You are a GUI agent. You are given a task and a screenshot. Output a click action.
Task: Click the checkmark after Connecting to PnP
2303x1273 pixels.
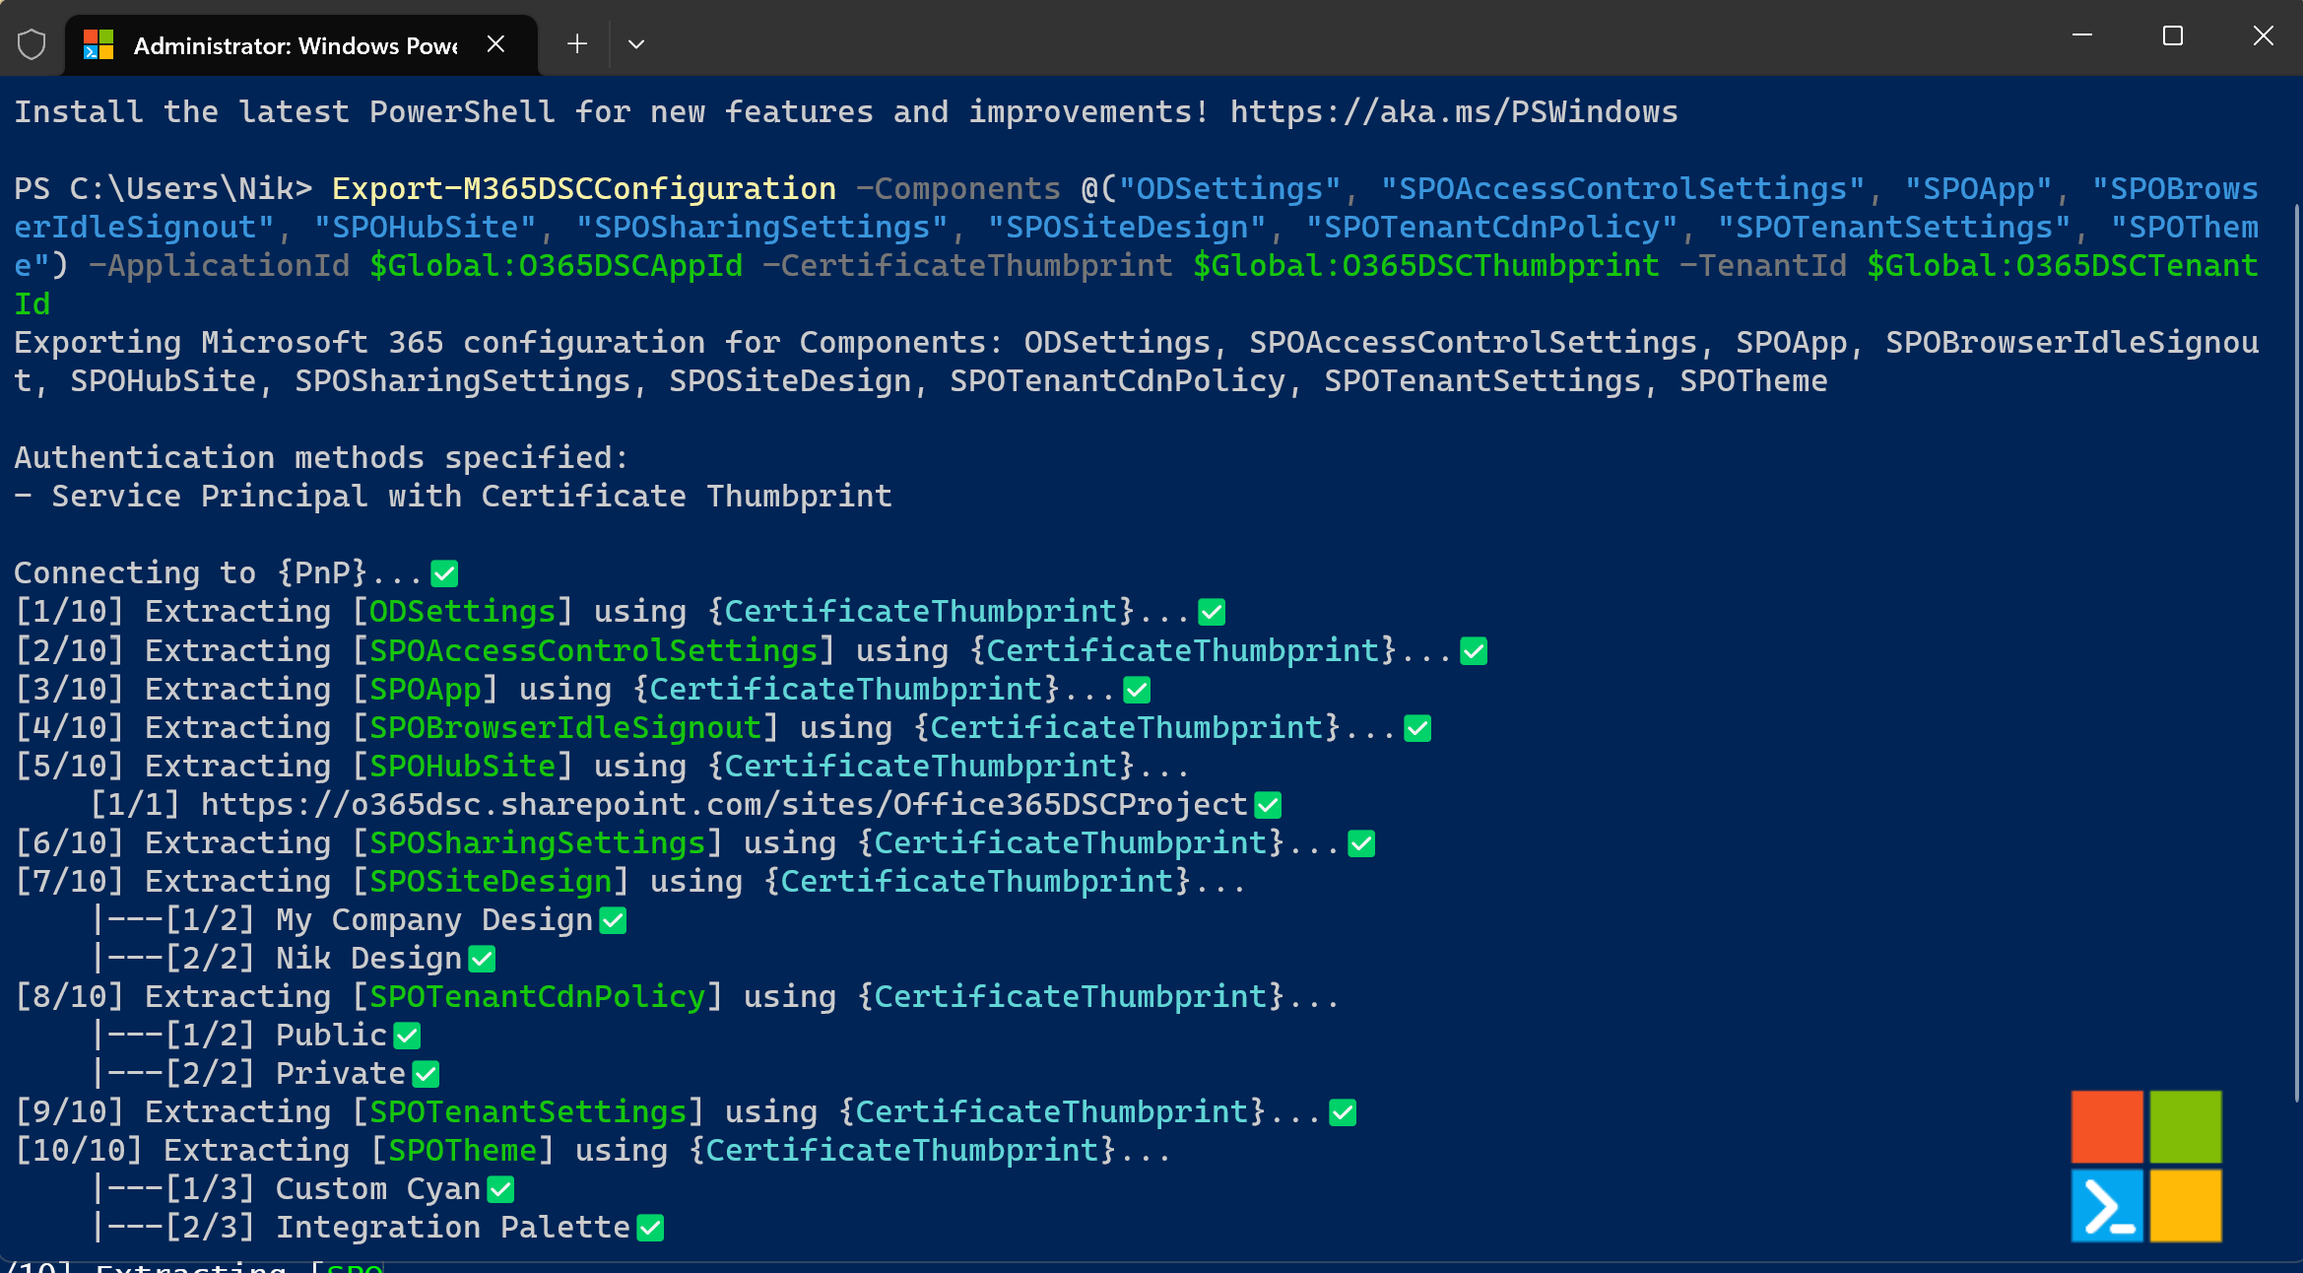[x=444, y=572]
